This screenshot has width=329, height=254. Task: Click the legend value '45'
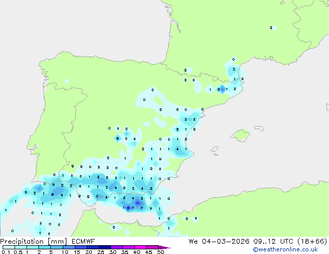click(x=149, y=252)
